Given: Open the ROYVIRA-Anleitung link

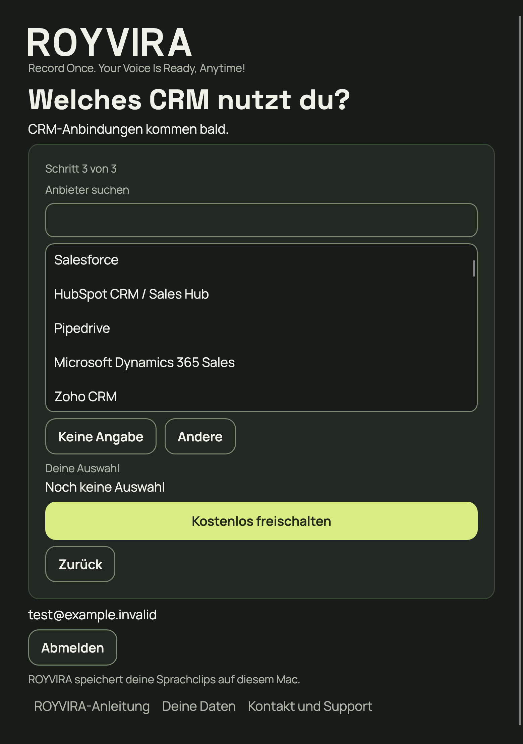Looking at the screenshot, I should (x=92, y=706).
